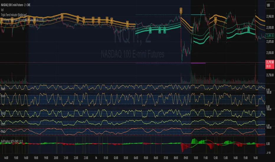Select the solid purple pre-market low line
The width and height of the screenshot is (275, 162).
pos(198,63)
